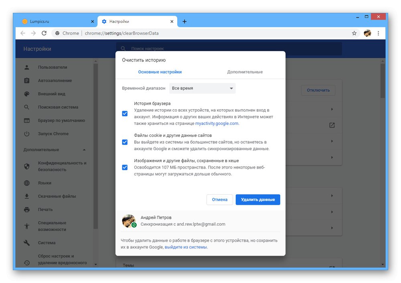Uncheck the cached images checkbox
Viewport: 401px width, 283px height.
pos(125,167)
